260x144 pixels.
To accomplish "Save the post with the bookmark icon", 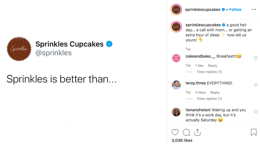I will click(x=254, y=132).
